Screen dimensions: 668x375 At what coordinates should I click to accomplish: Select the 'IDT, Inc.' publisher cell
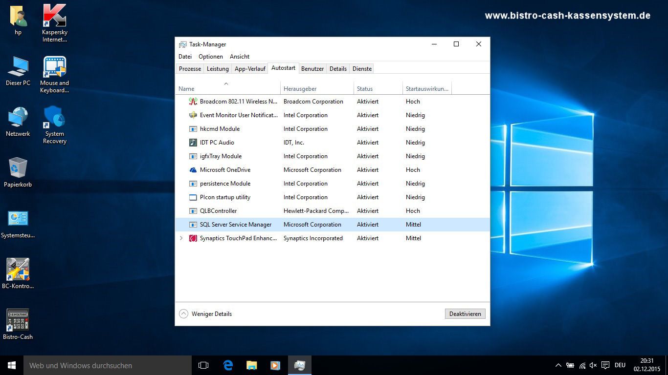(294, 143)
